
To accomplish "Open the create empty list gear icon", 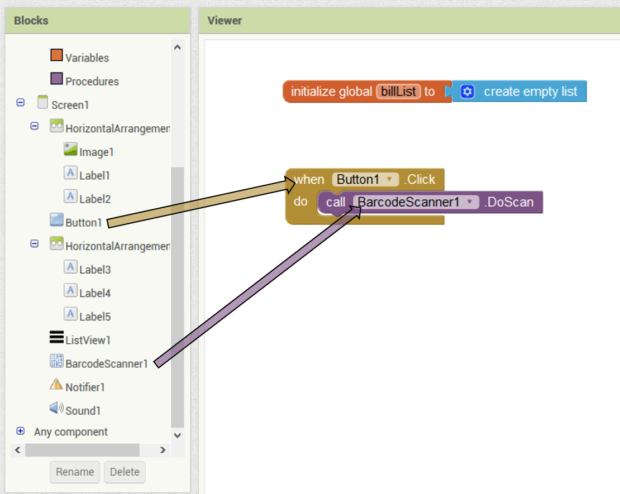I will point(468,92).
